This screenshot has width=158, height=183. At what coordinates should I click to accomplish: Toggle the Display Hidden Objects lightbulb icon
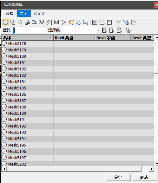(86, 22)
